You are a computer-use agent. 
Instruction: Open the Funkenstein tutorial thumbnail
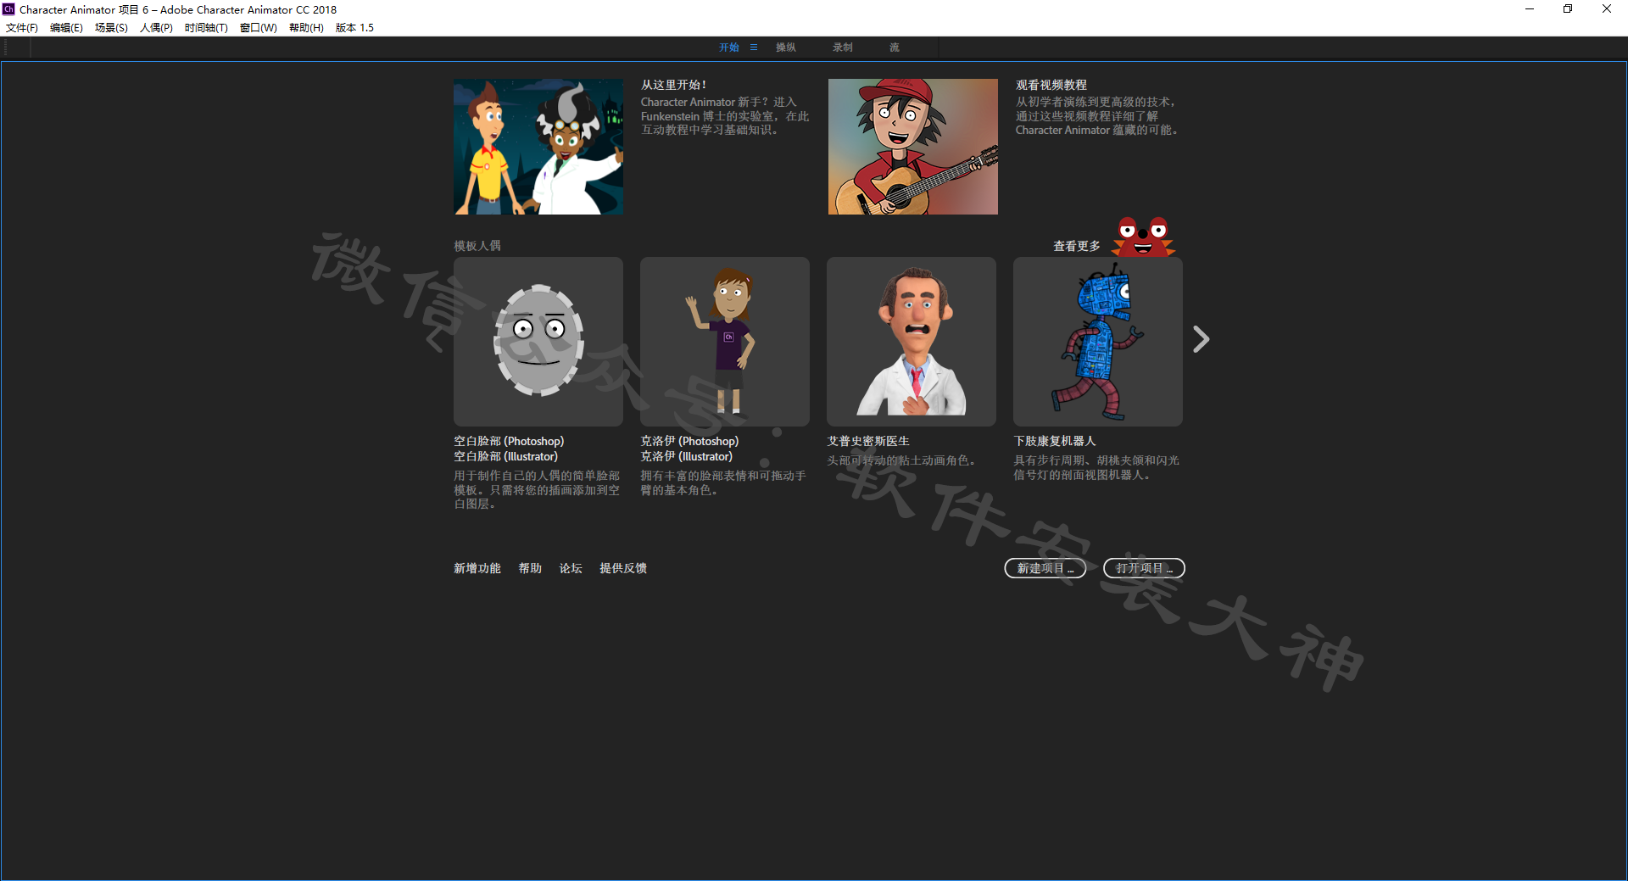(538, 147)
